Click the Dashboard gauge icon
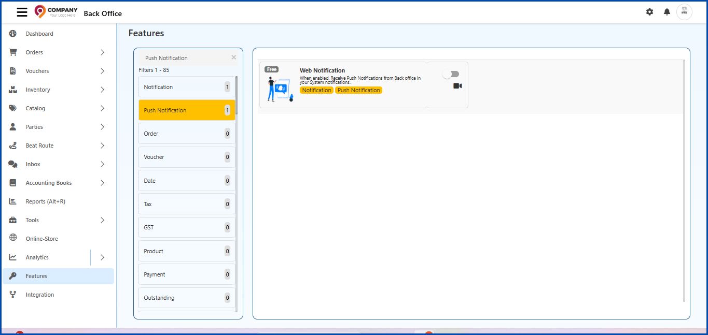Screen dimensions: 708x335 tap(13, 34)
